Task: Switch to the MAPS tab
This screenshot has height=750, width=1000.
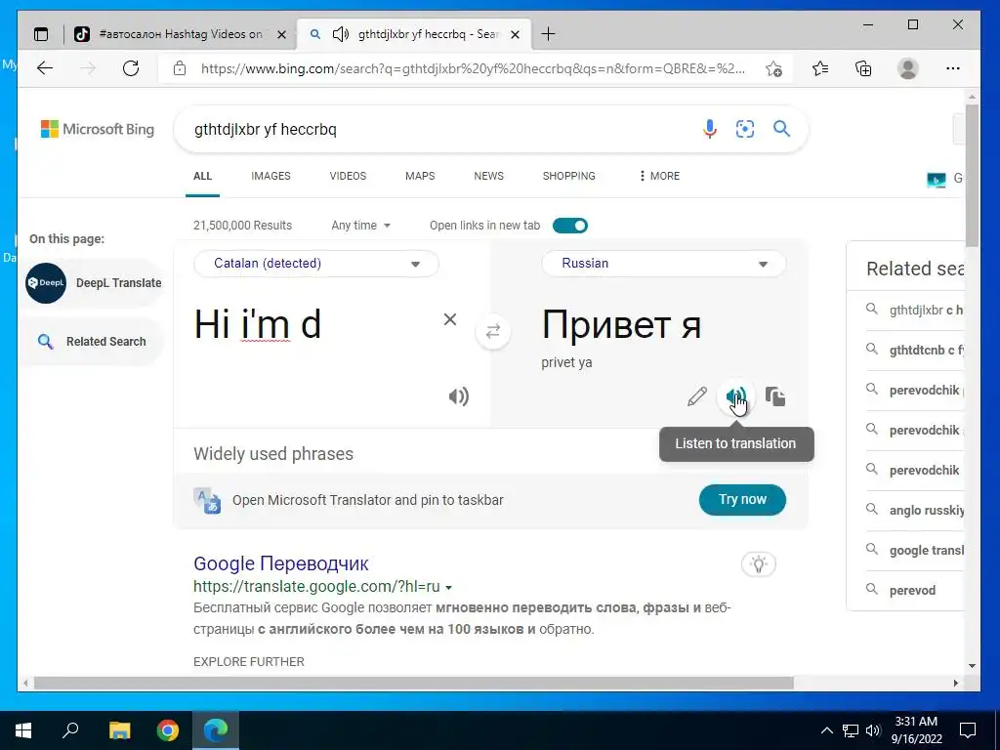Action: tap(420, 176)
